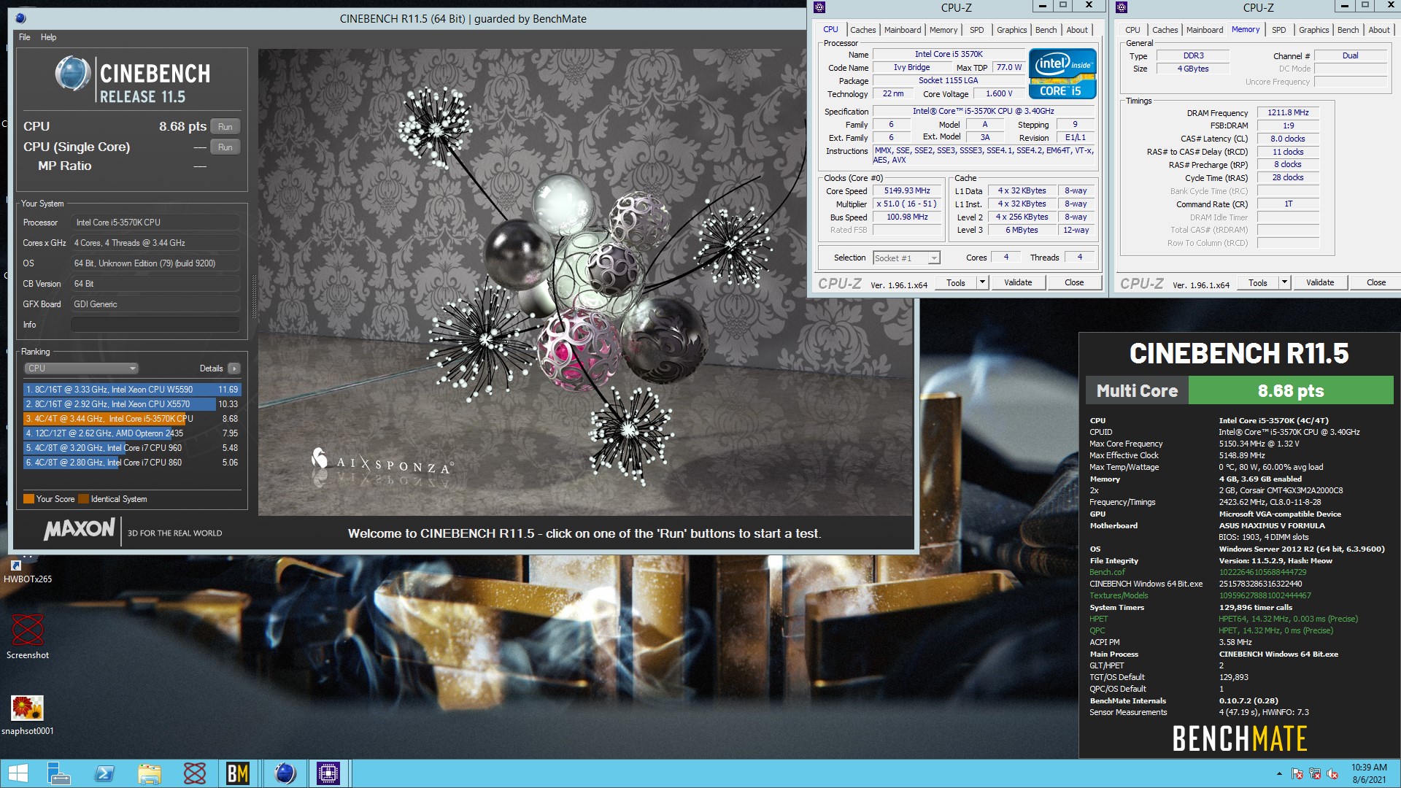Image resolution: width=1401 pixels, height=788 pixels.
Task: Expand Tools dropdown arrow in second CPU-Z
Action: 1284,282
